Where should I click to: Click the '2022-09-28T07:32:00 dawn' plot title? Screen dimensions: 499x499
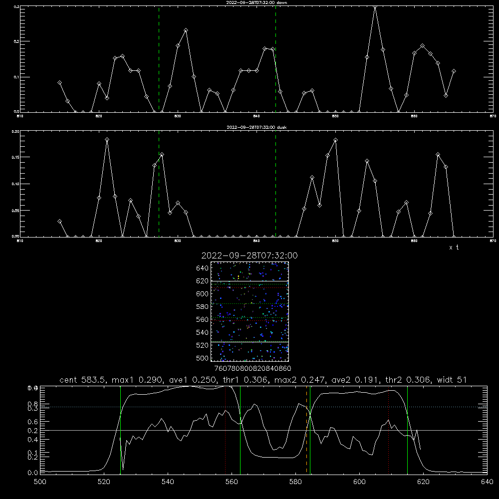[x=256, y=2]
